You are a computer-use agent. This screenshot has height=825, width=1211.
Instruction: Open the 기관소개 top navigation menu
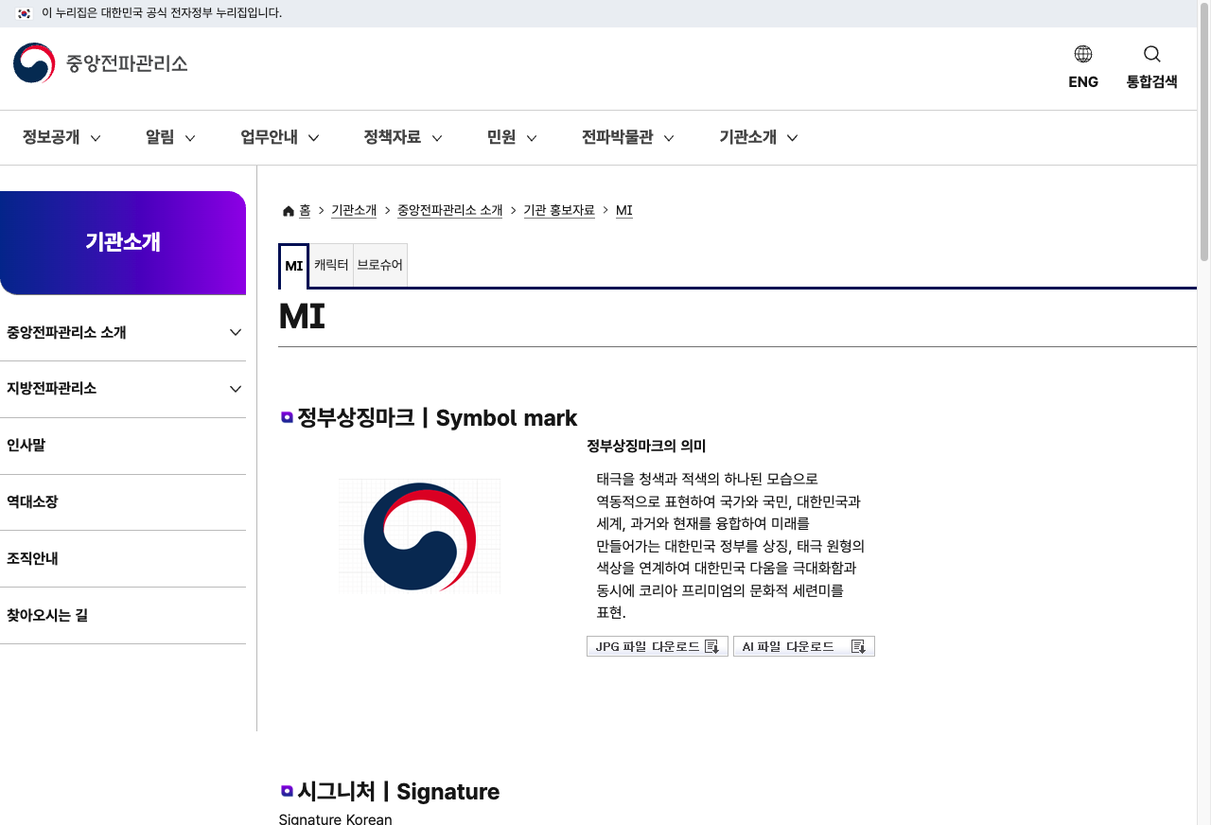[759, 137]
